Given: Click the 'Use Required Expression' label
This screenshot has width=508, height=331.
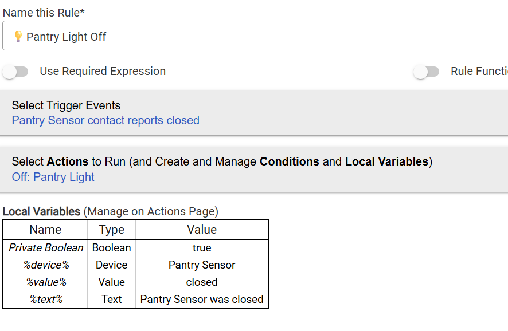Looking at the screenshot, I should 103,71.
